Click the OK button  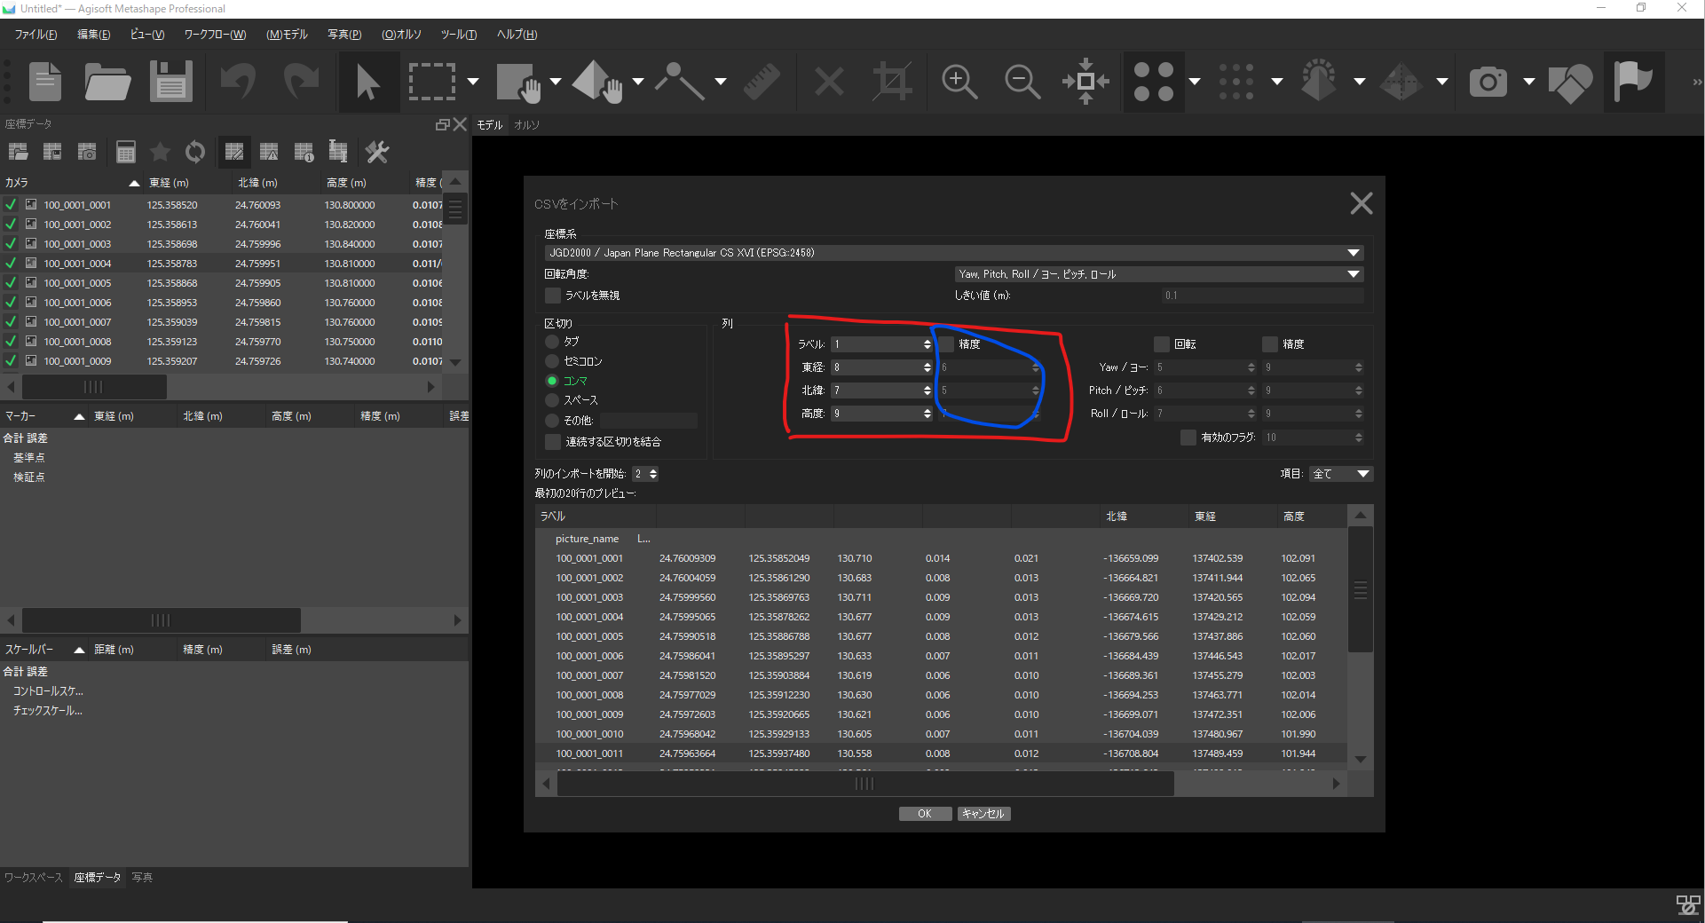pos(924,814)
